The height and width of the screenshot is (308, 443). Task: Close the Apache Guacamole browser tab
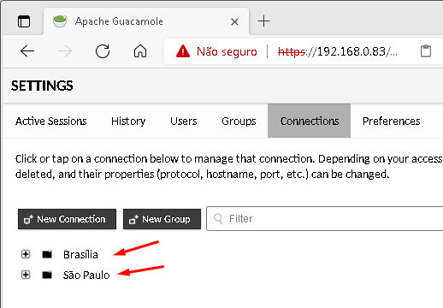pos(234,21)
